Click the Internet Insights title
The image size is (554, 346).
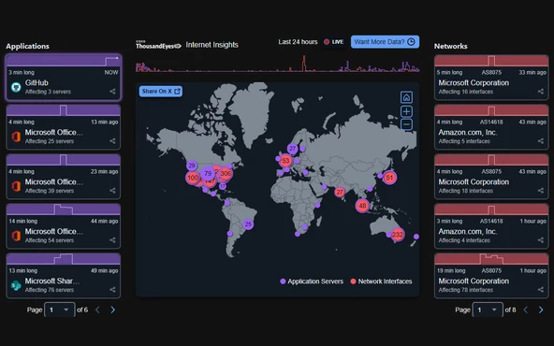(x=212, y=45)
